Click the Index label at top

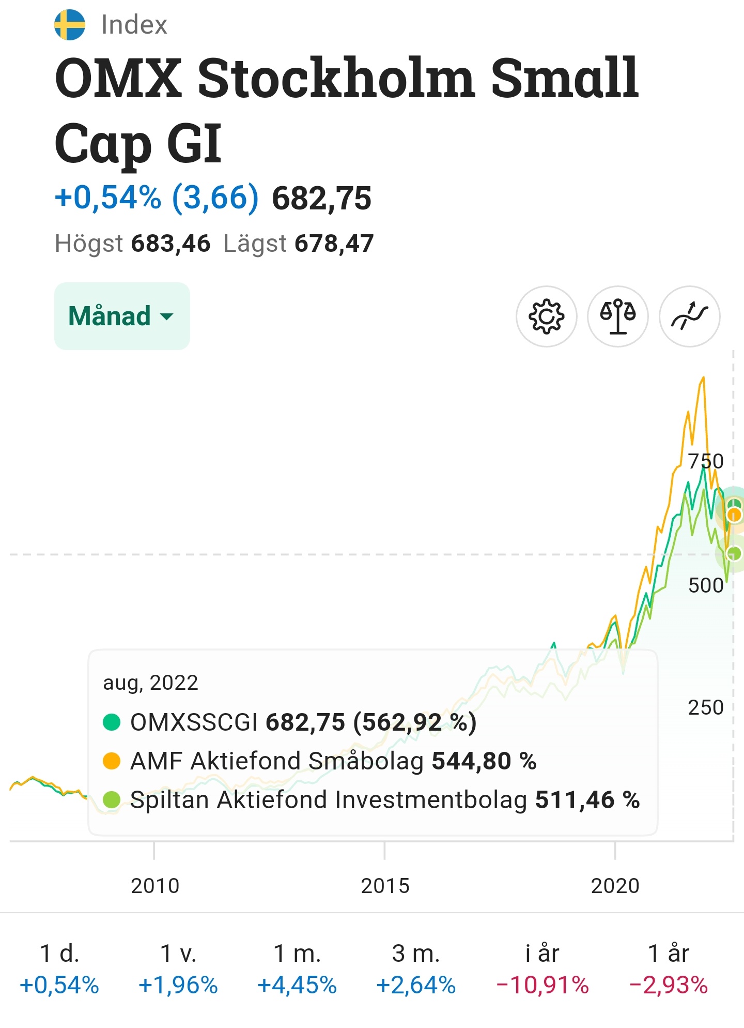click(134, 25)
